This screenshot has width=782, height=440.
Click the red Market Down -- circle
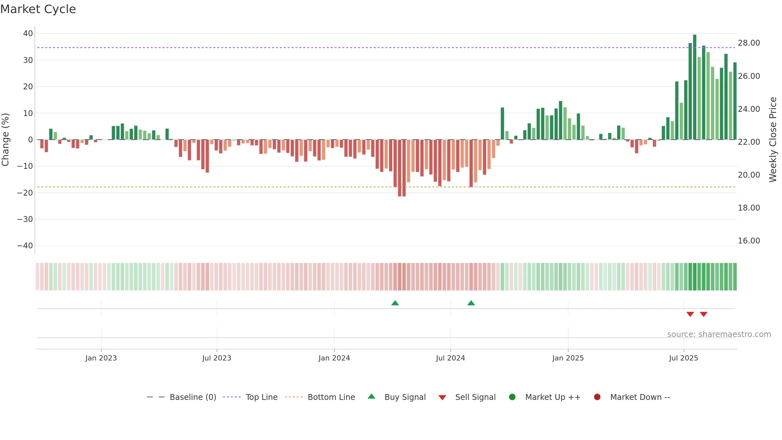597,397
